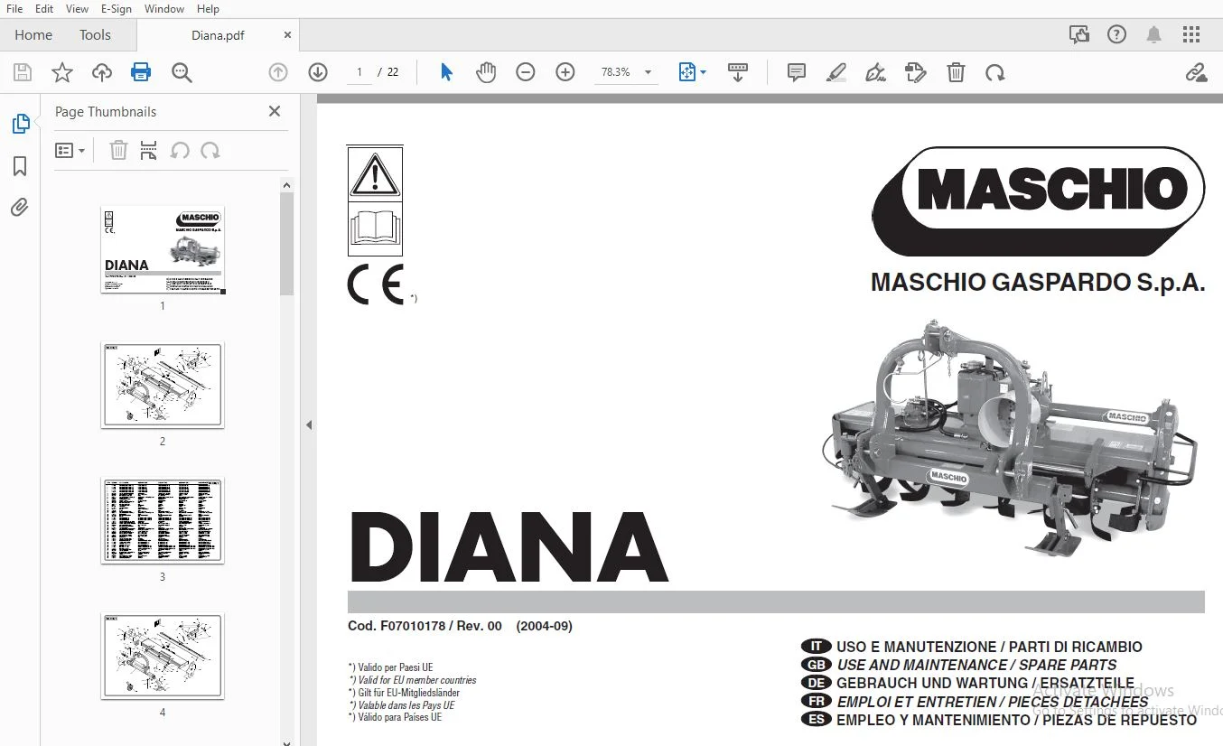Go to previous page arrow

click(278, 72)
